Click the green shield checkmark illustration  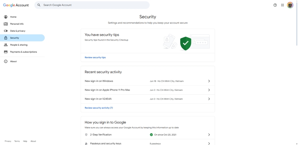click(x=186, y=43)
